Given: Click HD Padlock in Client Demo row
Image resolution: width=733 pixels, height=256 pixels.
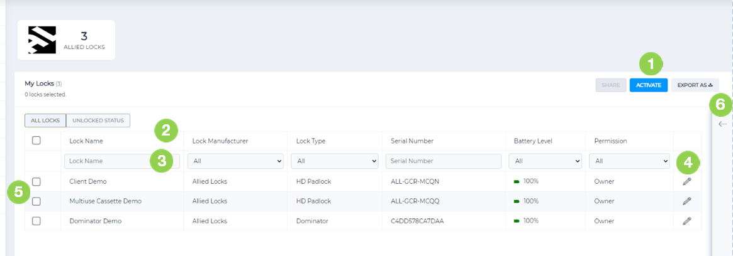Looking at the screenshot, I should coord(314,181).
